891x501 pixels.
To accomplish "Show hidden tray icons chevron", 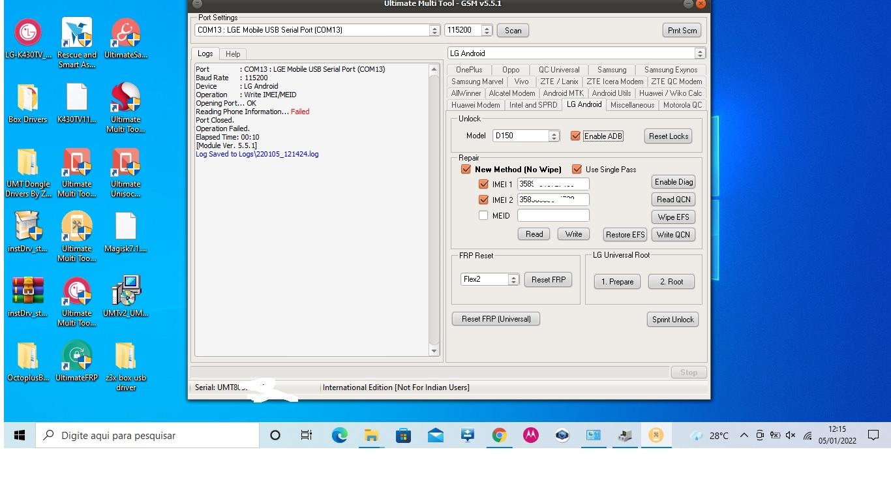I will (x=744, y=435).
